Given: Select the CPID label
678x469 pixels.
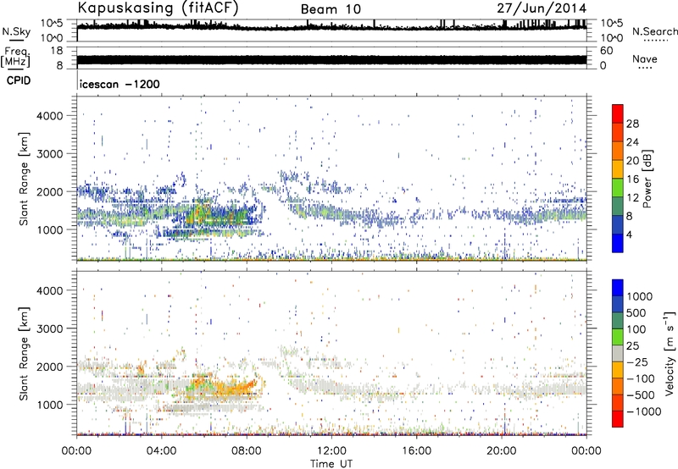Looking at the screenshot, I should pyautogui.click(x=19, y=80).
